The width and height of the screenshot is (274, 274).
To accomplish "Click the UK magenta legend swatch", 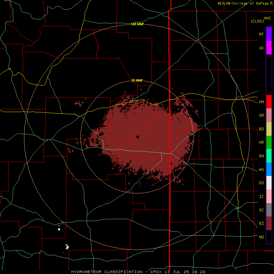I will [x=269, y=48].
